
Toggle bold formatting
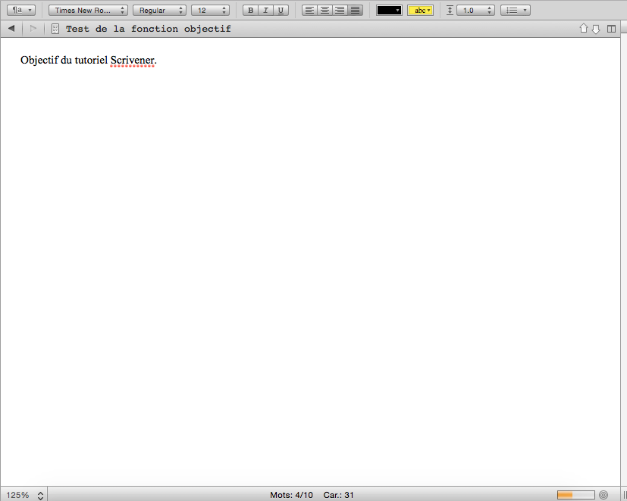[x=250, y=11]
